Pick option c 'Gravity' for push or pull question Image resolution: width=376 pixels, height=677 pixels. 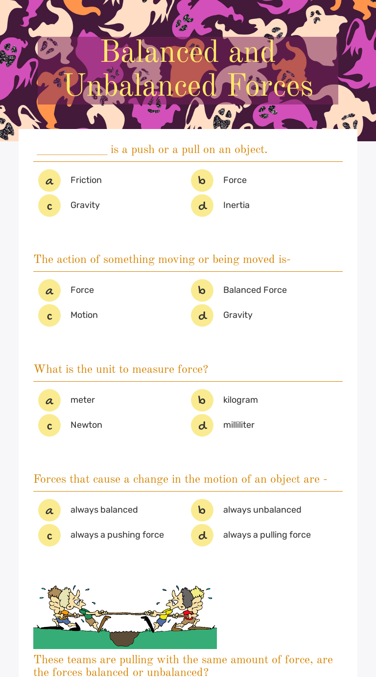pos(49,206)
